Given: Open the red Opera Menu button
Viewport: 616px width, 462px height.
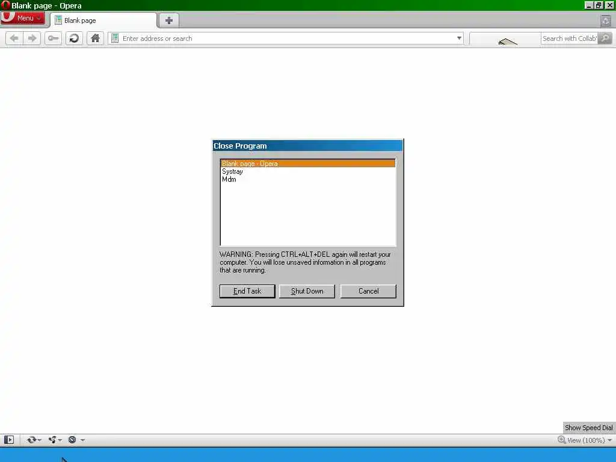Looking at the screenshot, I should point(22,18).
